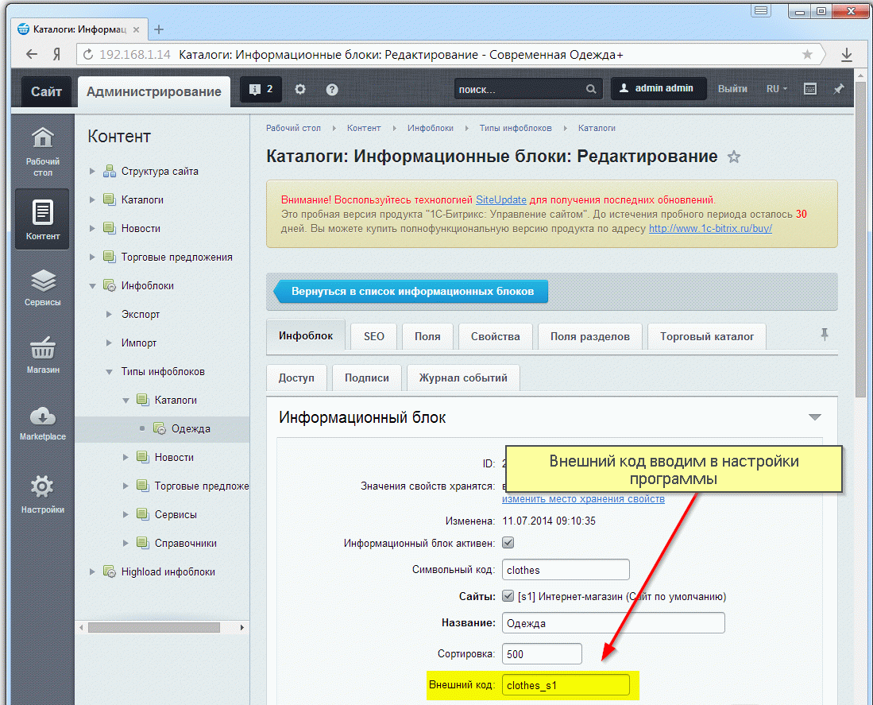Reload the page via refresh icon
873x705 pixels.
click(x=88, y=55)
